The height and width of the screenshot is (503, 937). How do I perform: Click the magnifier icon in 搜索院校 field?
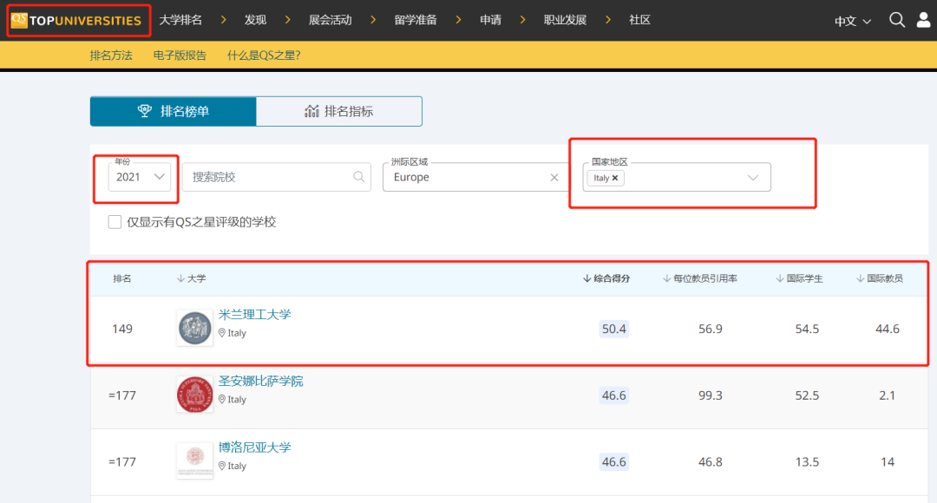pyautogui.click(x=358, y=177)
